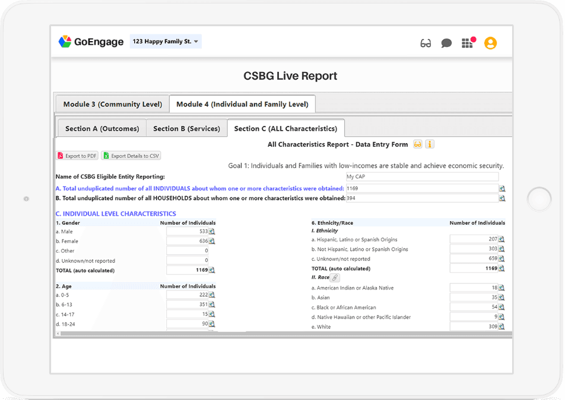The width and height of the screenshot is (565, 400).
Task: Click the Male count field showing 533
Action: coord(188,231)
